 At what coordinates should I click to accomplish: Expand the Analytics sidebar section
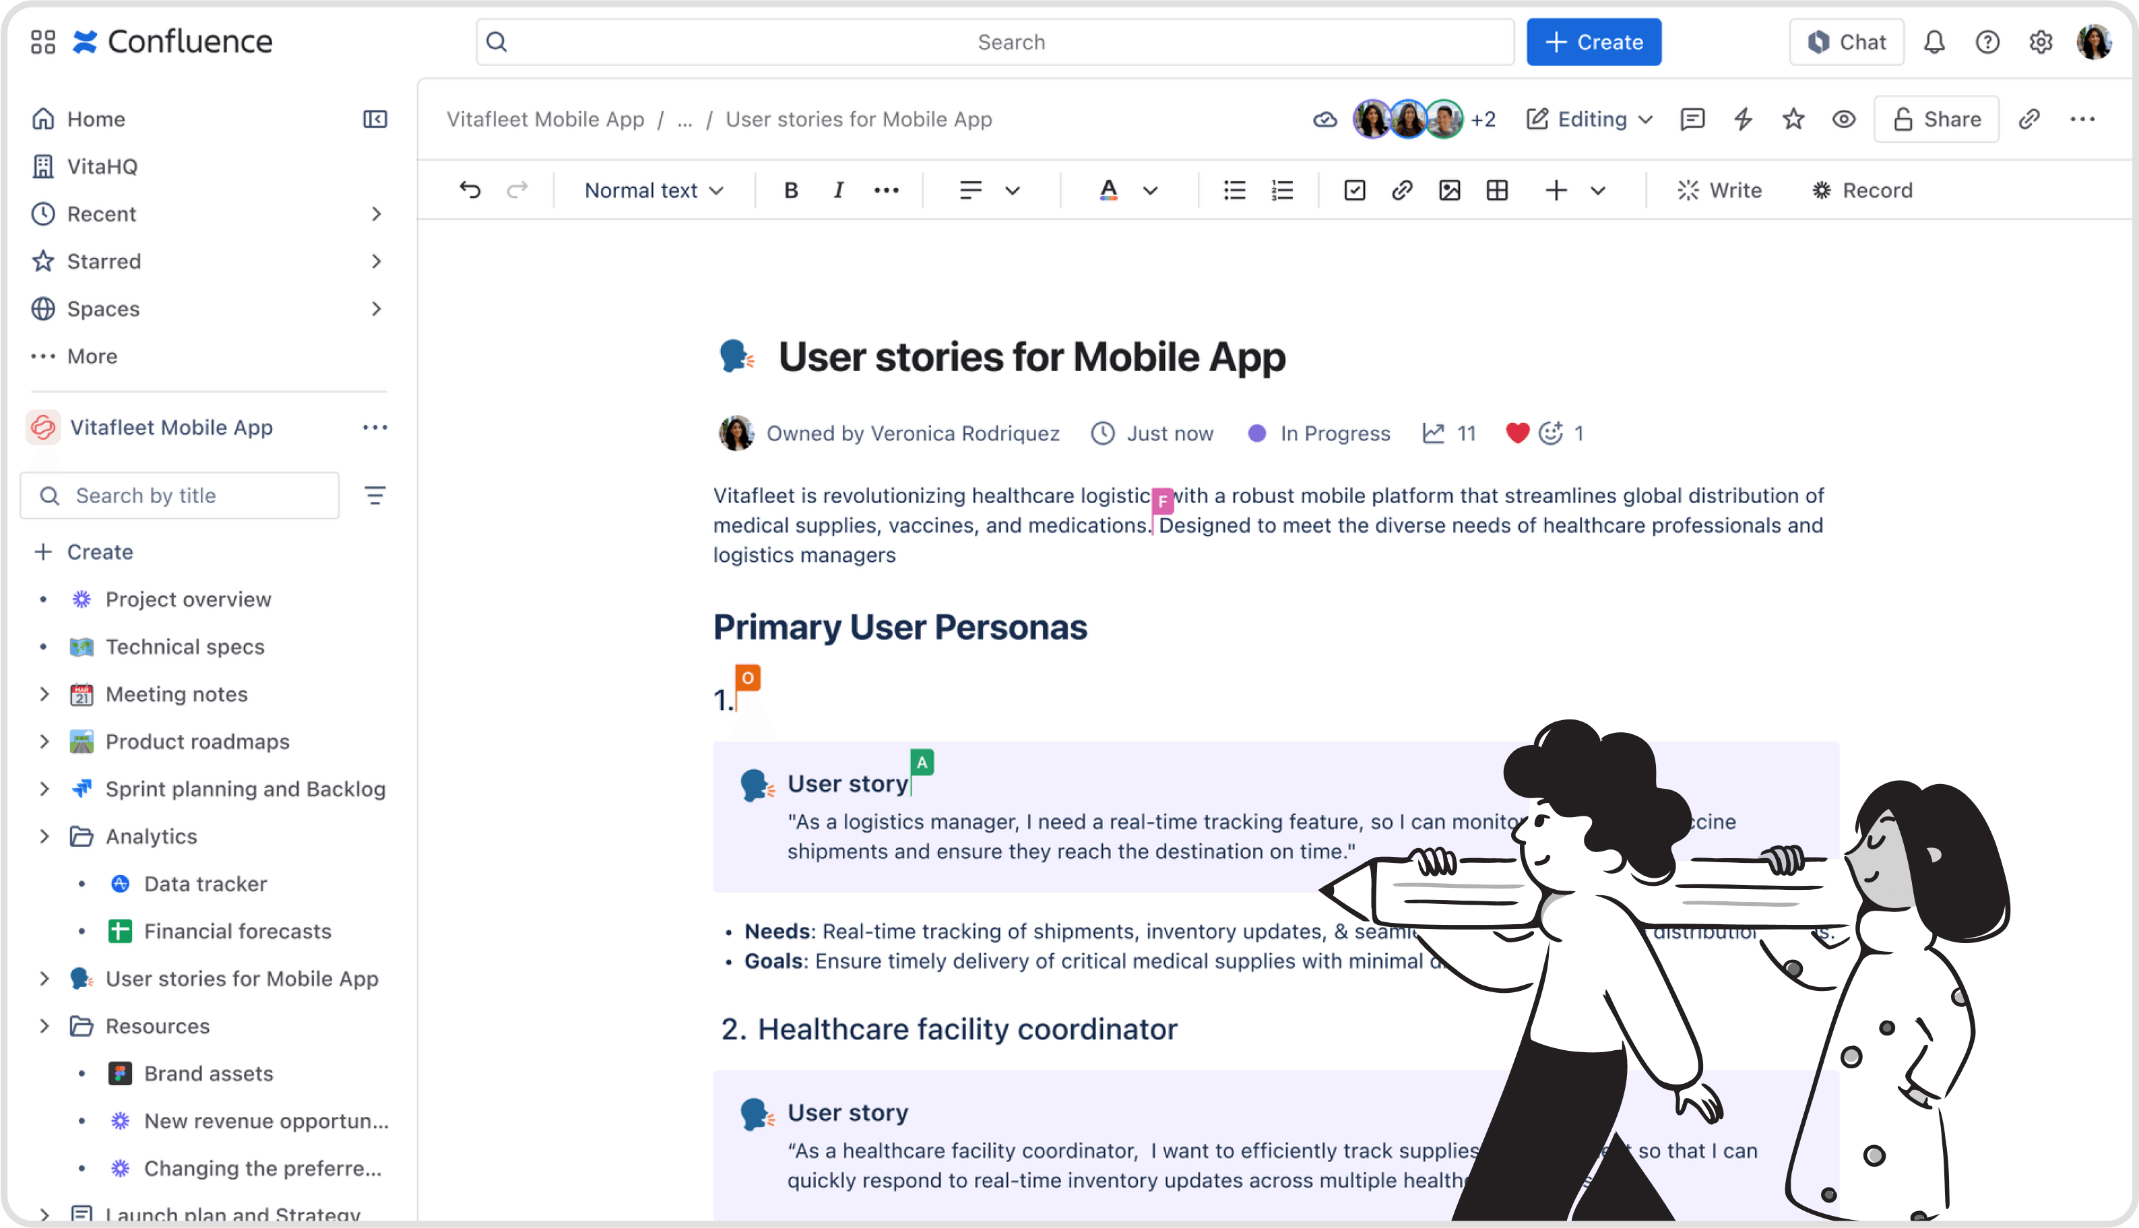pyautogui.click(x=44, y=836)
